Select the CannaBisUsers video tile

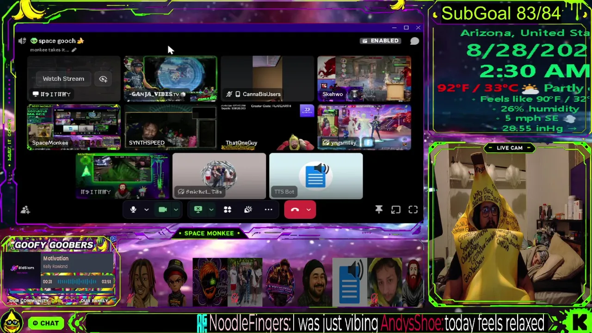coord(267,79)
